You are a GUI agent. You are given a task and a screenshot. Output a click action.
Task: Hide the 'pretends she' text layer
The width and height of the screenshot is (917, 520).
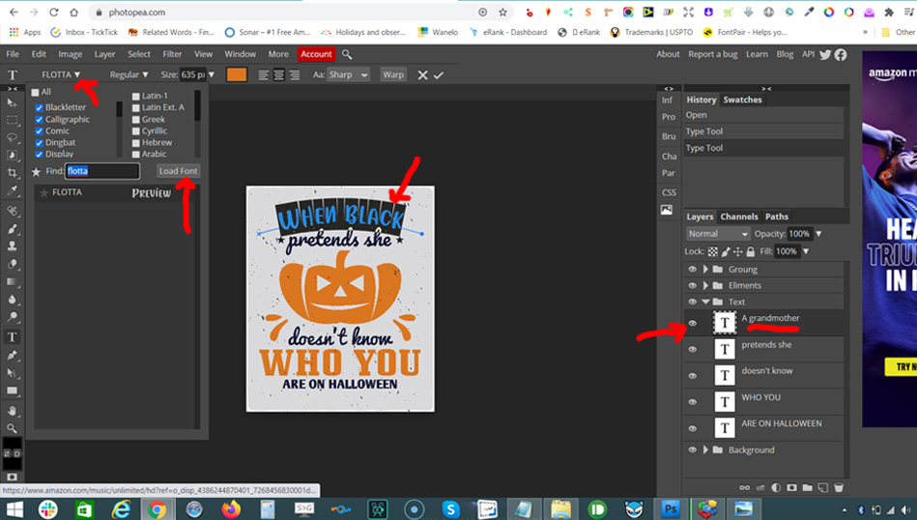pyautogui.click(x=692, y=350)
